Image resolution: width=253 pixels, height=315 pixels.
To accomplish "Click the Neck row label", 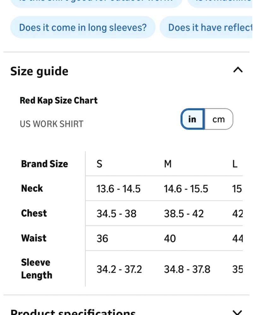I will tap(32, 188).
